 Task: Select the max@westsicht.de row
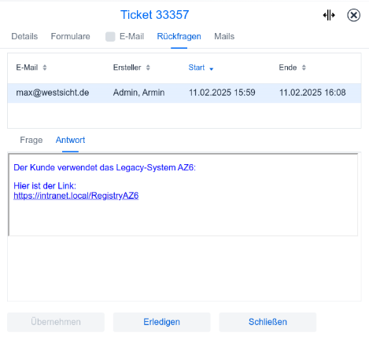click(184, 93)
